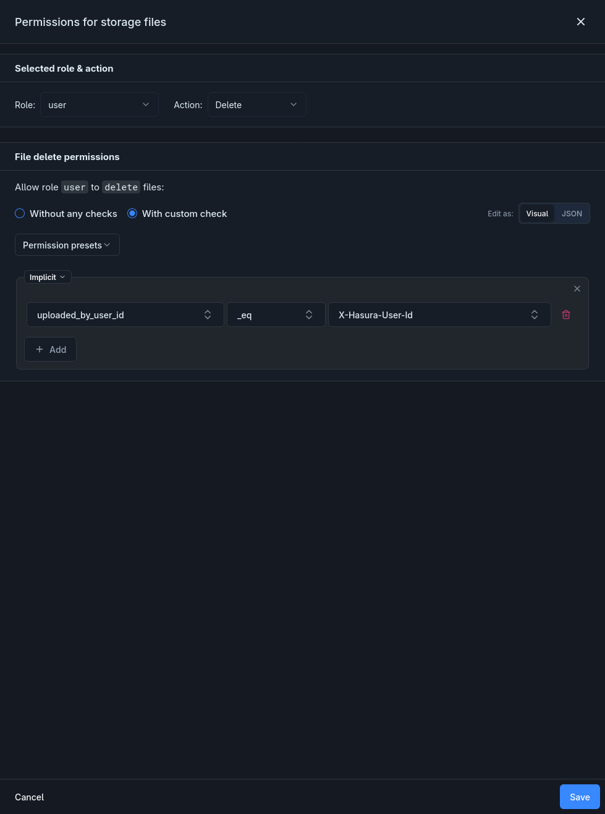Click the 'Edit as:' label
The width and height of the screenshot is (605, 814).
pos(501,213)
